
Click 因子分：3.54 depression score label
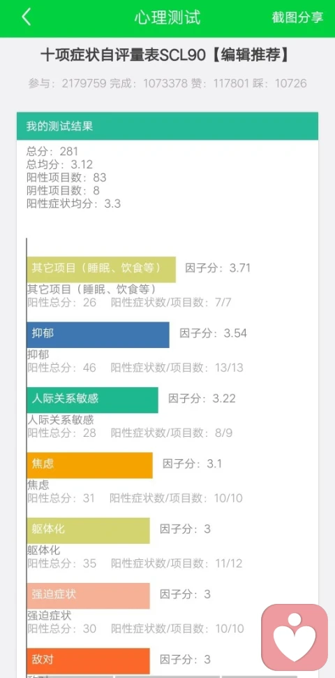point(214,333)
